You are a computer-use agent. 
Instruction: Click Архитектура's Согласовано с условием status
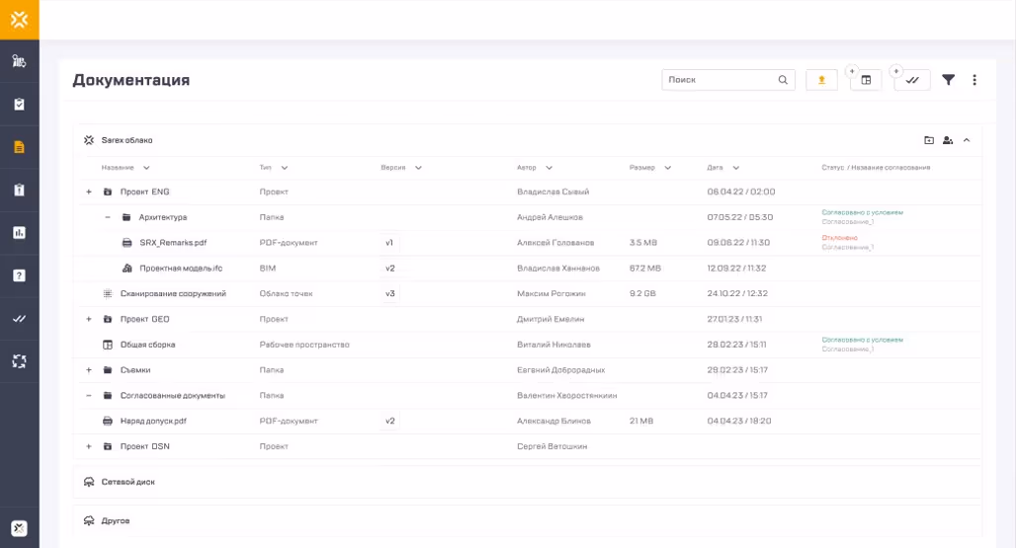(x=863, y=212)
